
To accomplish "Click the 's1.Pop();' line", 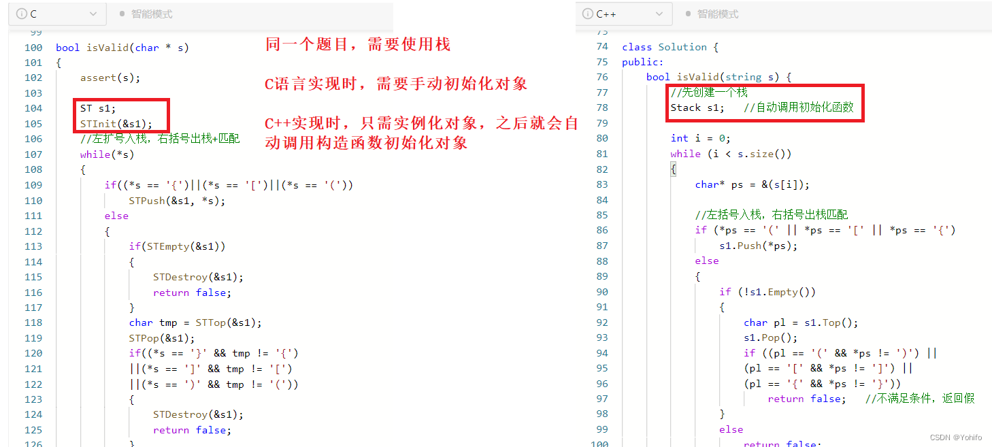I will (x=771, y=337).
